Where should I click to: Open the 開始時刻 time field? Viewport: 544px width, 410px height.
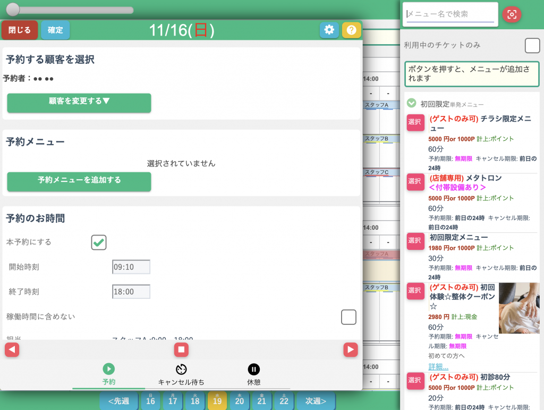tap(131, 267)
